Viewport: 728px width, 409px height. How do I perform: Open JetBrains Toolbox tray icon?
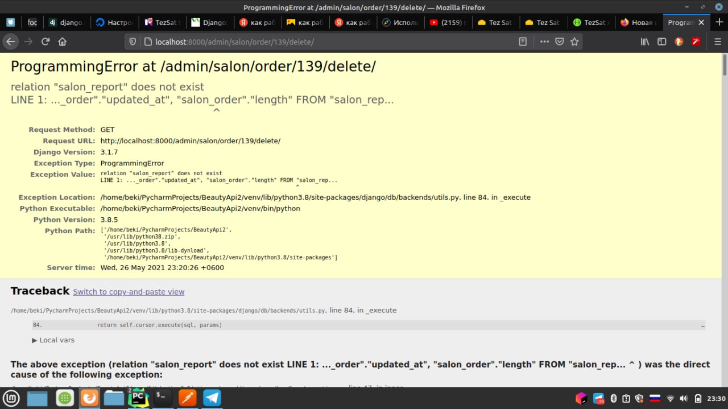[x=581, y=398]
